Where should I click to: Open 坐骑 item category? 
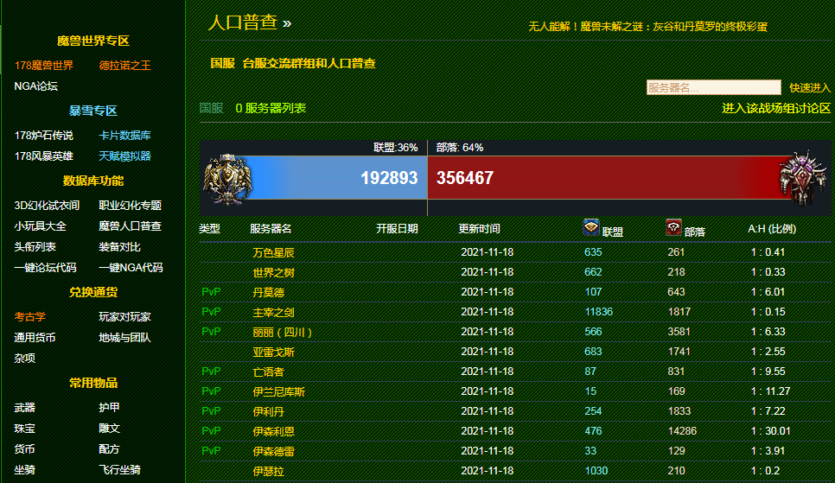[24, 470]
